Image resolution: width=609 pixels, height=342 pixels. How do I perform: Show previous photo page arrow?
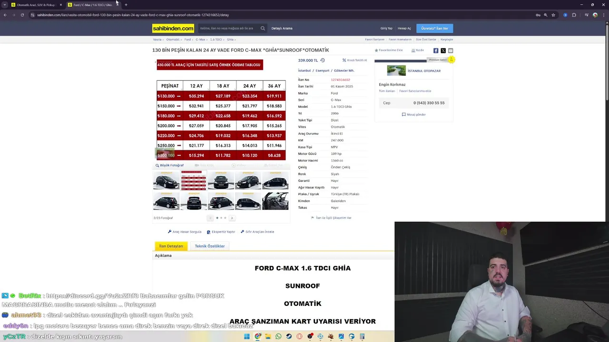[210, 218]
